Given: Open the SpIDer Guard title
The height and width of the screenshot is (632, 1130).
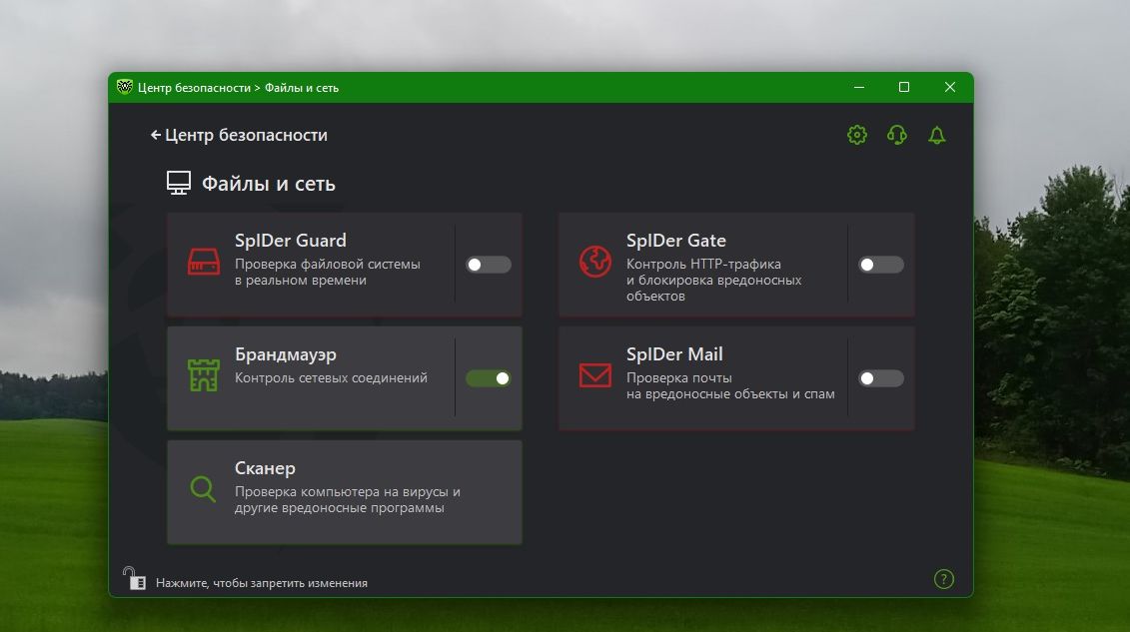Looking at the screenshot, I should click(x=291, y=241).
